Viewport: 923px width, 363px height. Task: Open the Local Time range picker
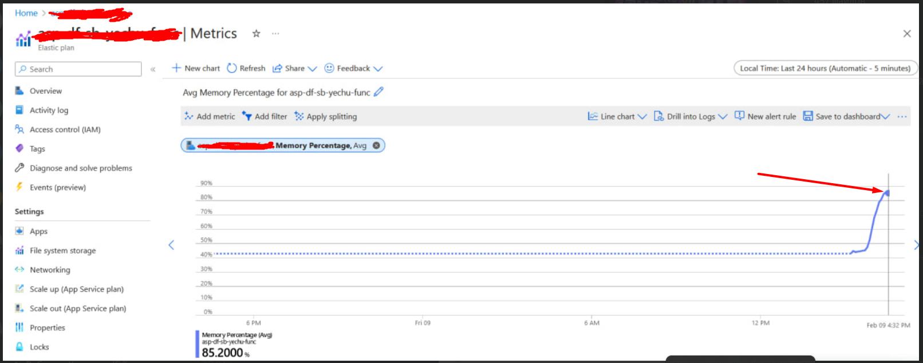click(x=825, y=68)
